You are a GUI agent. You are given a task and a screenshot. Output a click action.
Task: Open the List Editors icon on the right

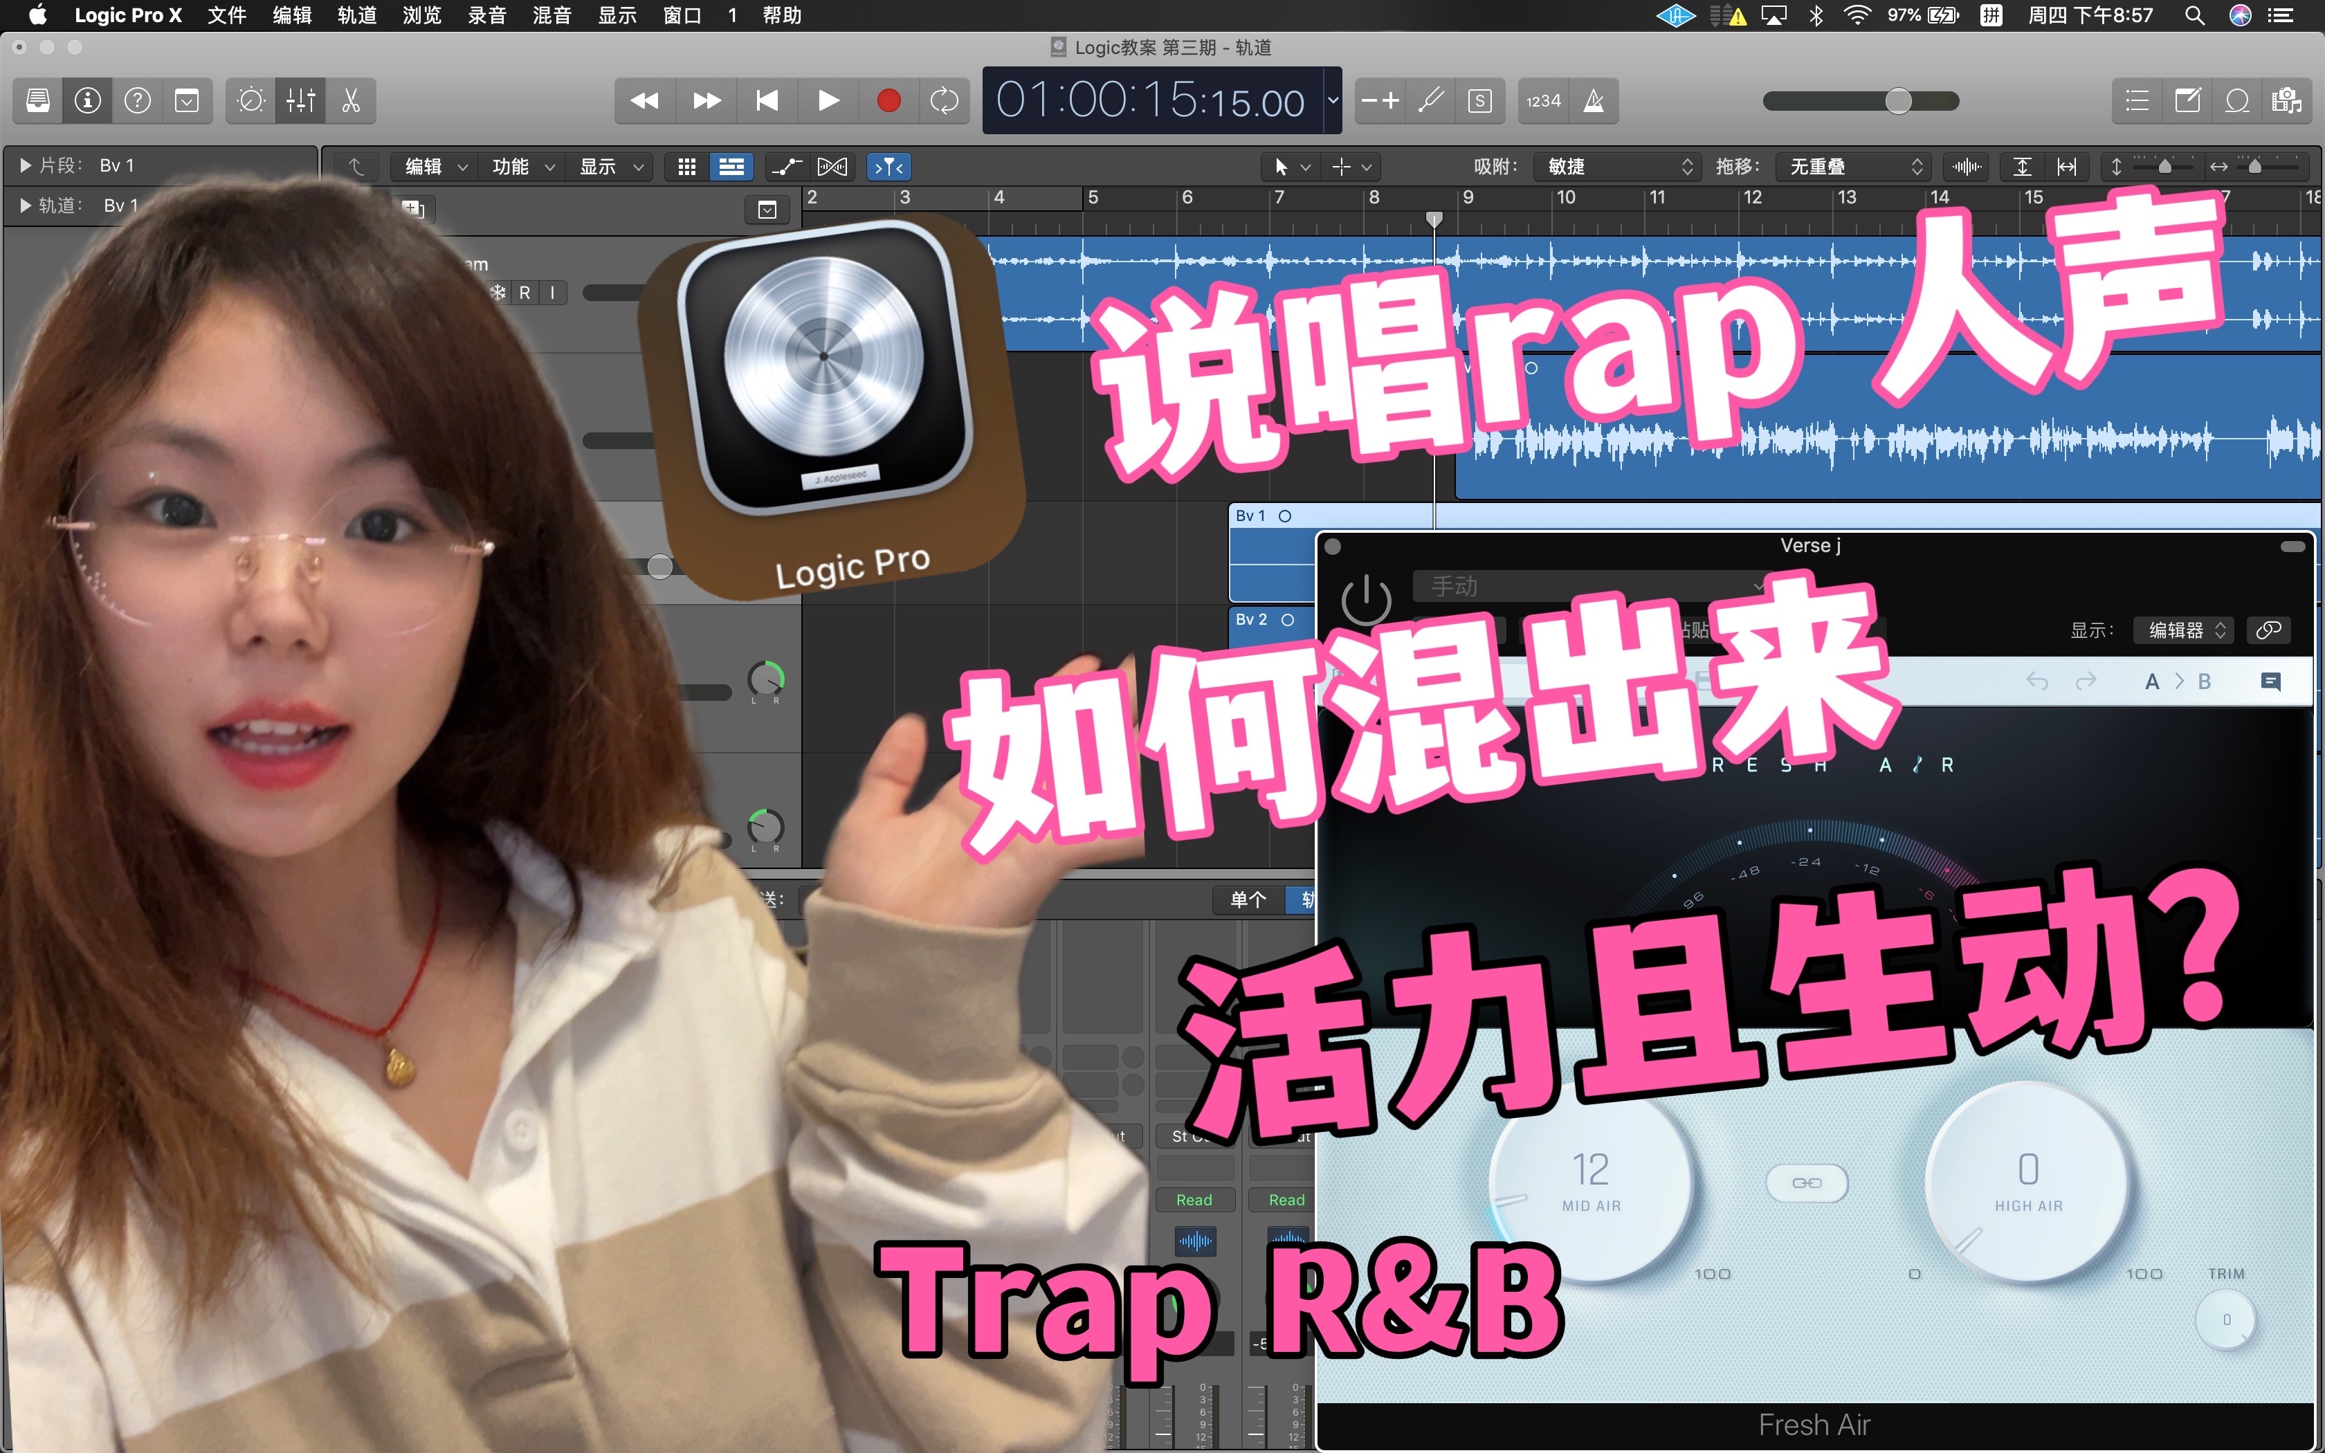point(2137,100)
